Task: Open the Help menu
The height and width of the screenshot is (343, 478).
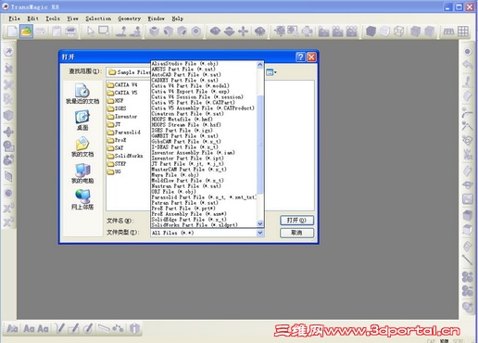Action: tap(178, 19)
